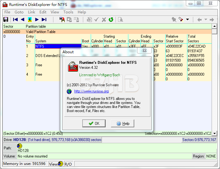This screenshot has width=220, height=169.
Task: Minimize the DiskExplorer window
Action: click(190, 3)
